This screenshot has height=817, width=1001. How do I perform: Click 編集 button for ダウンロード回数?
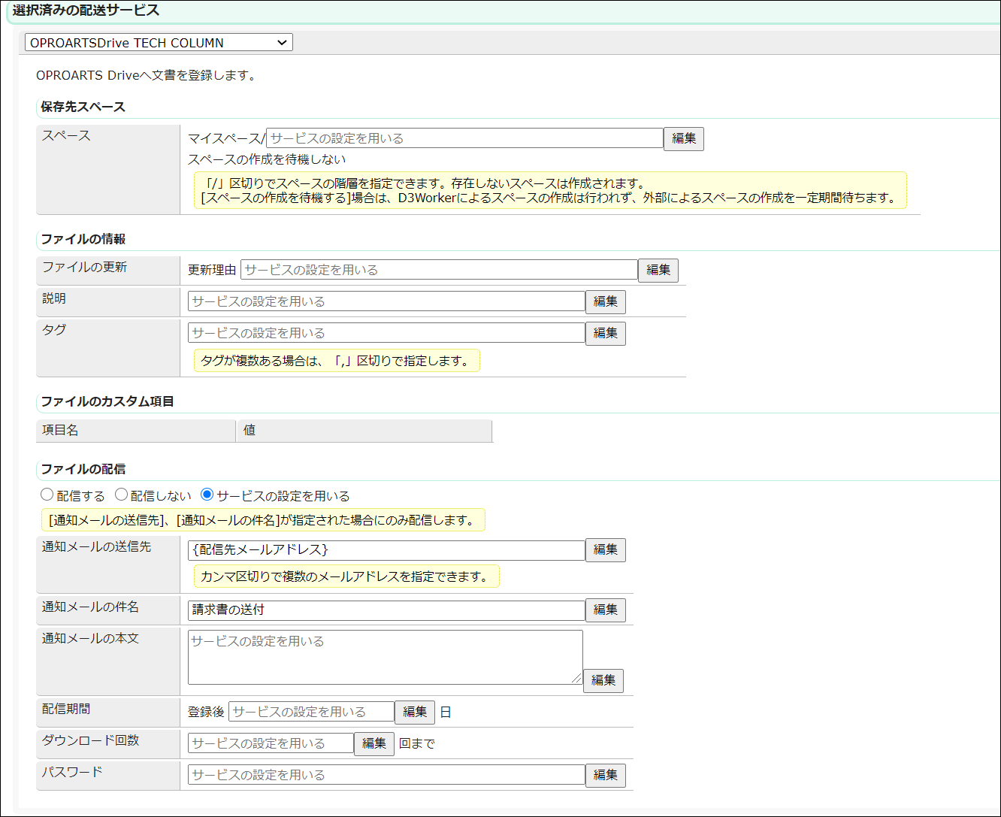(x=374, y=743)
